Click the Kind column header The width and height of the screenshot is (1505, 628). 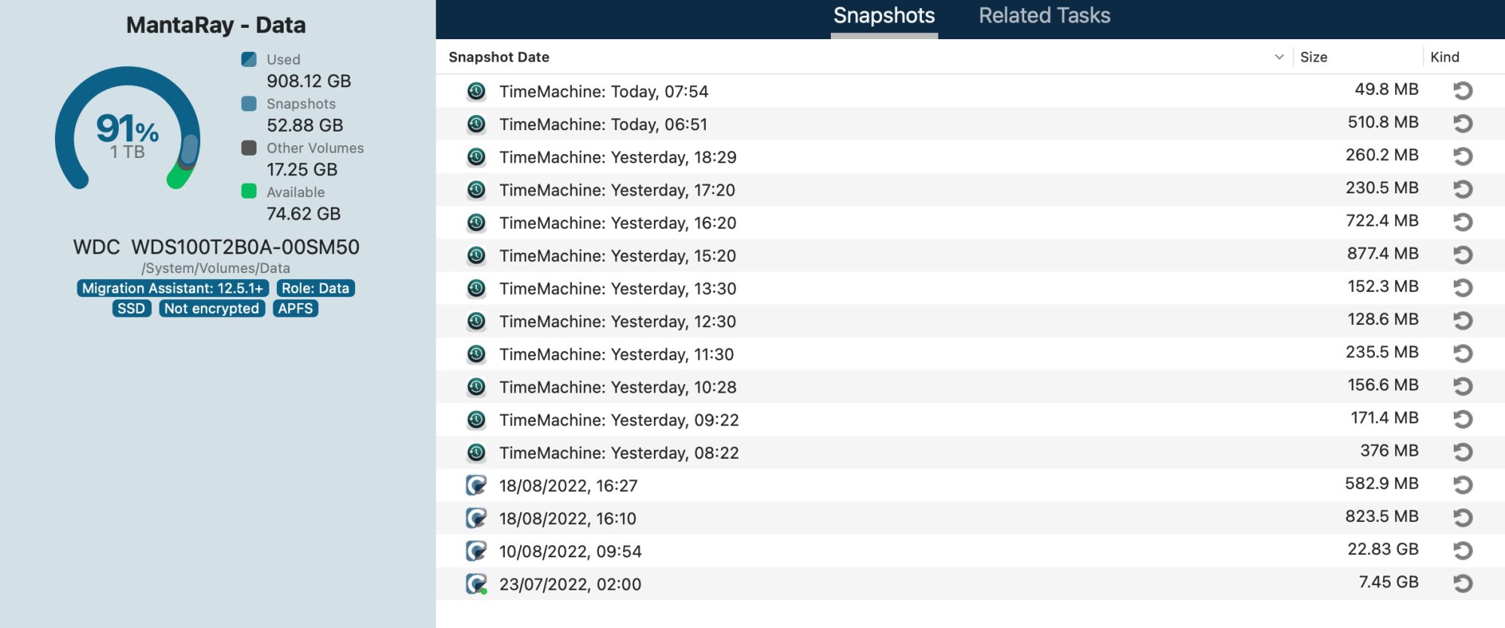[x=1444, y=57]
